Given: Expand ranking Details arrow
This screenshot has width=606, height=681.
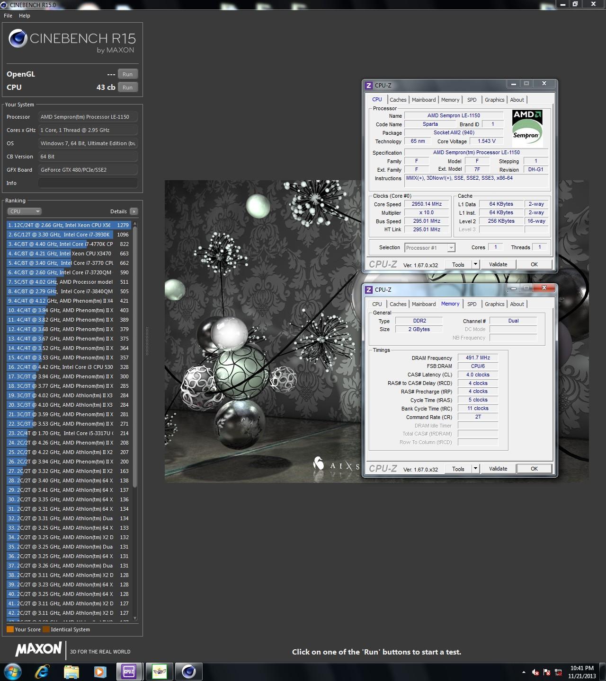Looking at the screenshot, I should tap(134, 211).
